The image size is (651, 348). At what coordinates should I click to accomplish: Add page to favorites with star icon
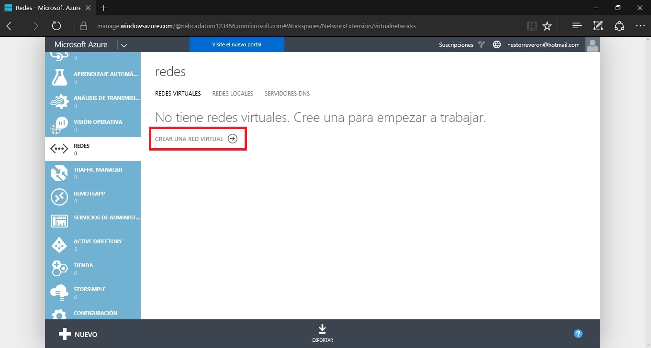(x=547, y=26)
